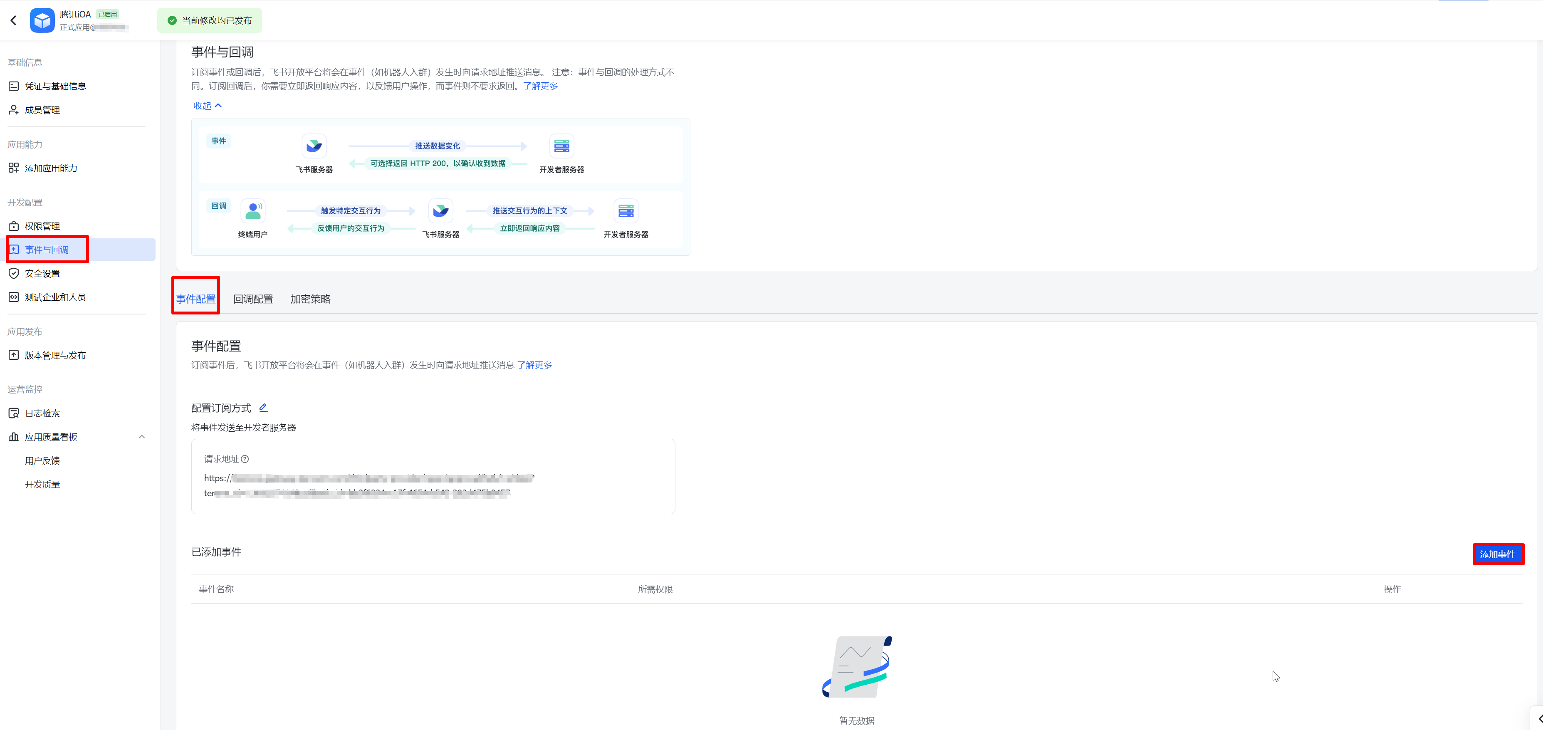
Task: Open 了解更多 link under 事件配置
Action: coord(534,365)
